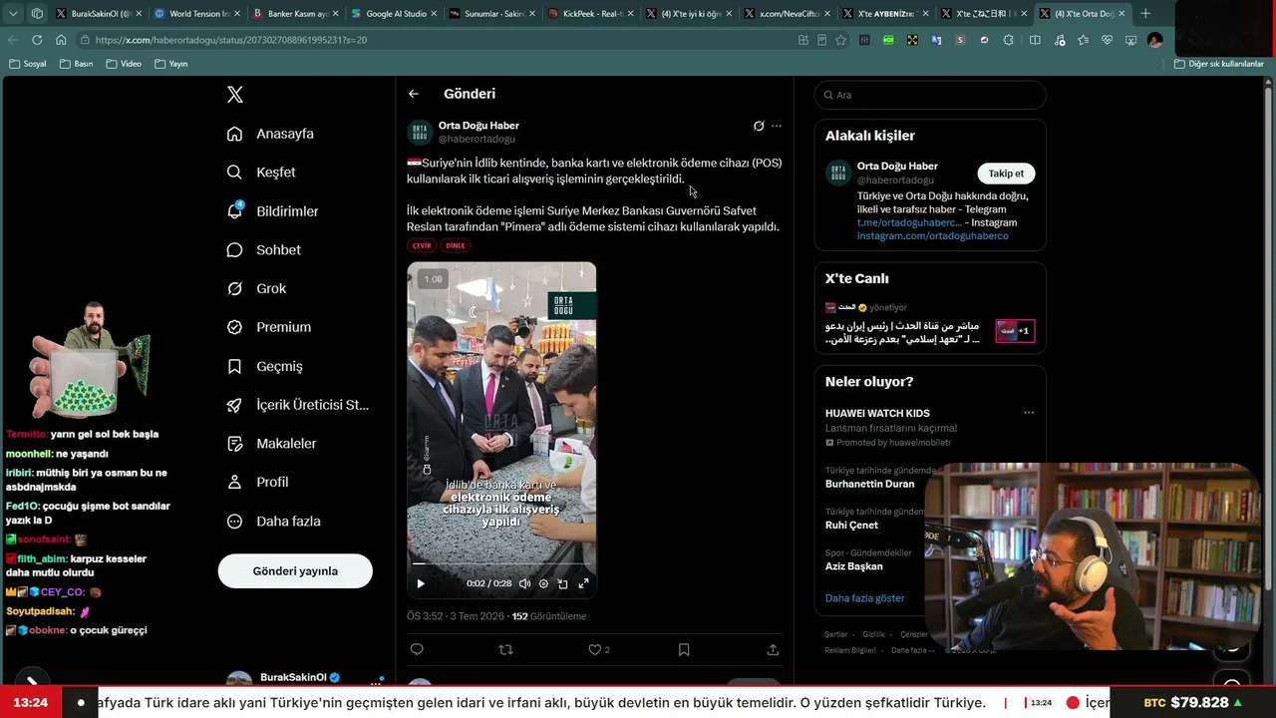Viewport: 1276px width, 718px height.
Task: Click Daha fazla göster under trends
Action: pyautogui.click(x=865, y=598)
